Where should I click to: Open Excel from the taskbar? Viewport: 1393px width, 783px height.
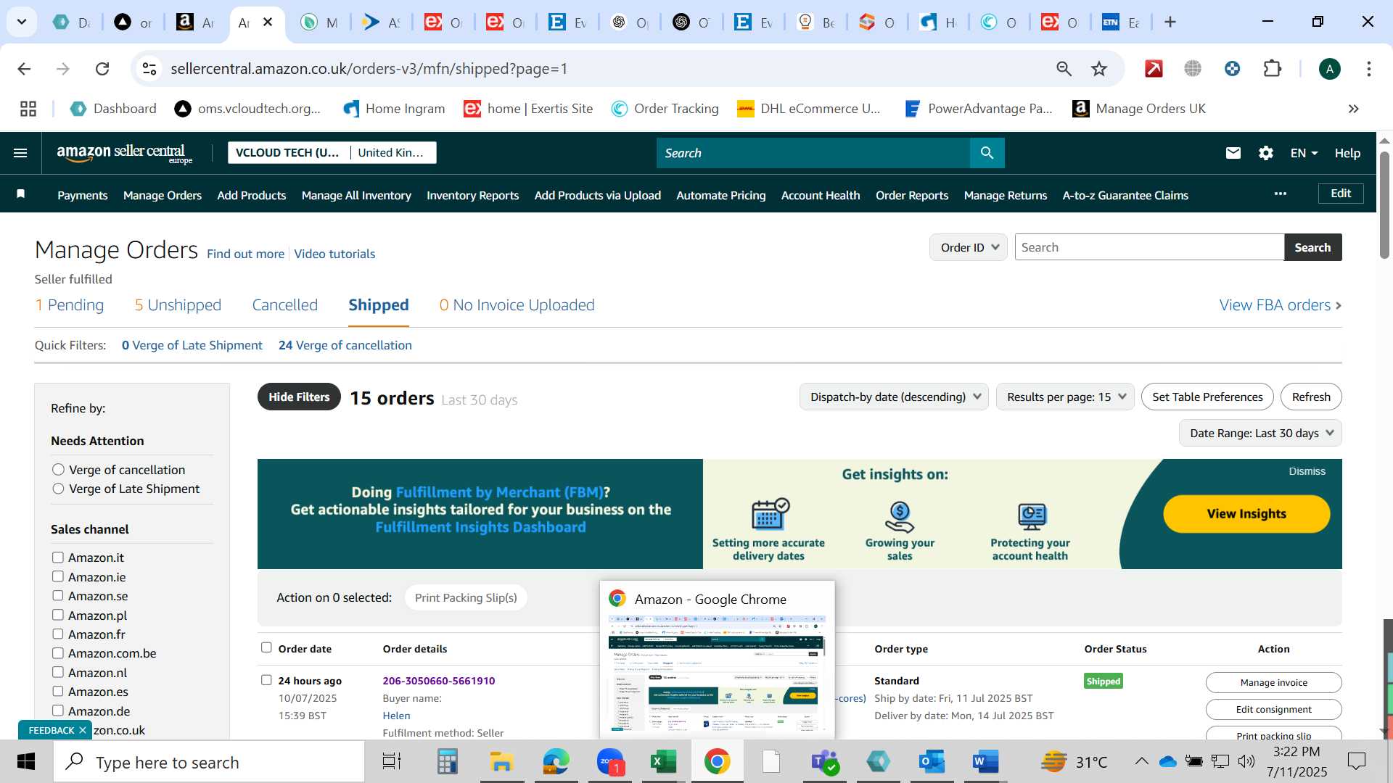coord(663,762)
